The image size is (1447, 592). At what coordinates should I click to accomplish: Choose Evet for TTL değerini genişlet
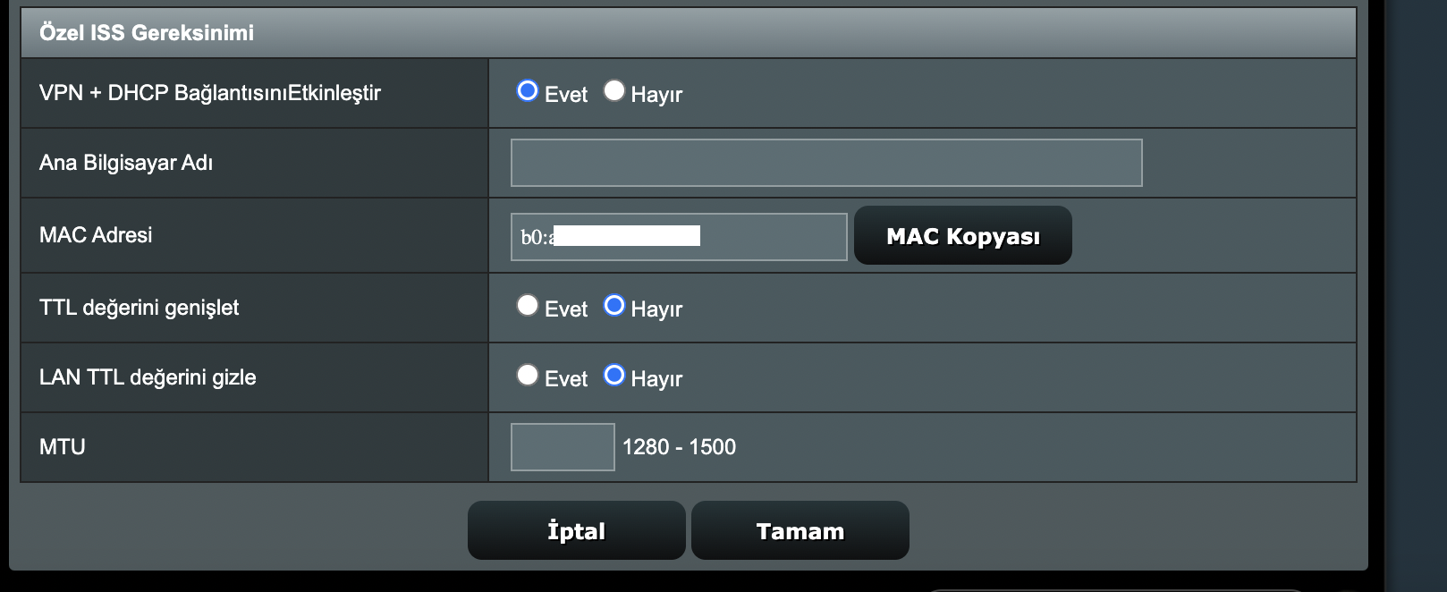(x=528, y=305)
